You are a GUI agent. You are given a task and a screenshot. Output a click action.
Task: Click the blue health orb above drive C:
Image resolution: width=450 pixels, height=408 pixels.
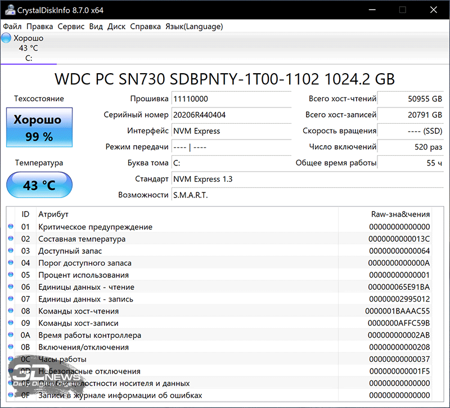tap(6, 38)
